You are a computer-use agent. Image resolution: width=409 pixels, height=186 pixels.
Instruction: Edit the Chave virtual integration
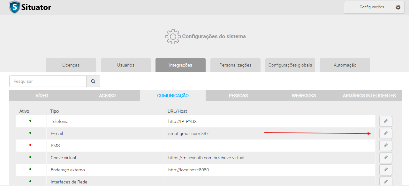tap(385, 158)
